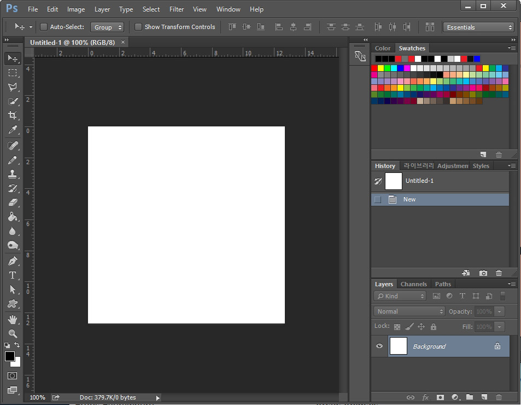Toggle lock image pixels

[409, 327]
